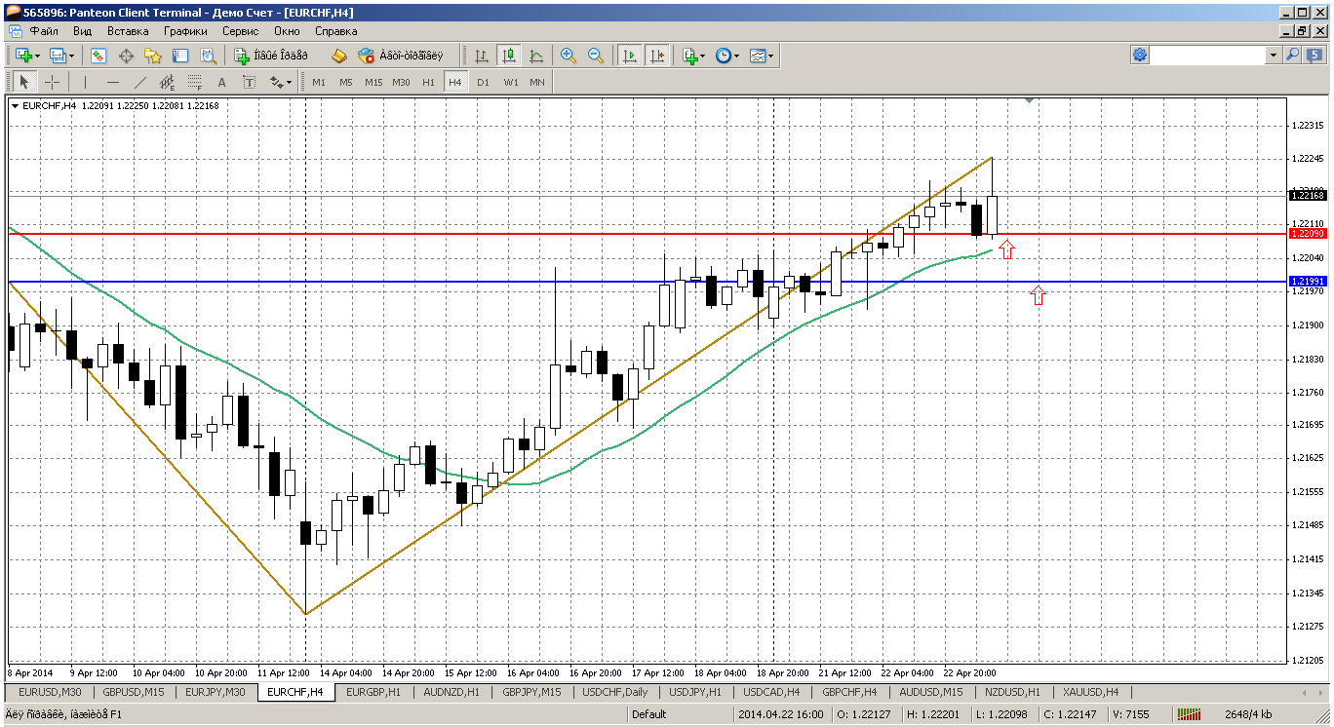Open the periodicity clock dropdown
This screenshot has width=1334, height=727.
tap(727, 56)
